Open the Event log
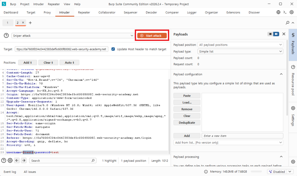The height and width of the screenshot is (176, 297). tap(10, 172)
